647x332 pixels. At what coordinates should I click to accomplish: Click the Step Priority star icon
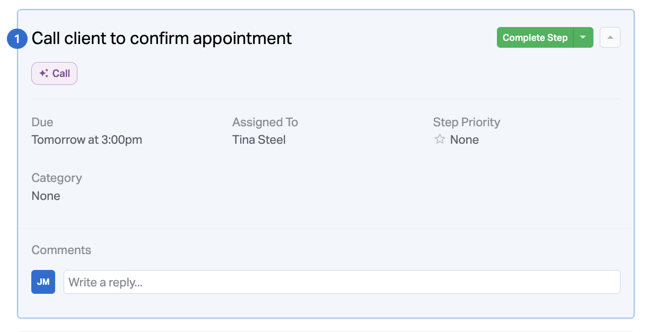440,139
